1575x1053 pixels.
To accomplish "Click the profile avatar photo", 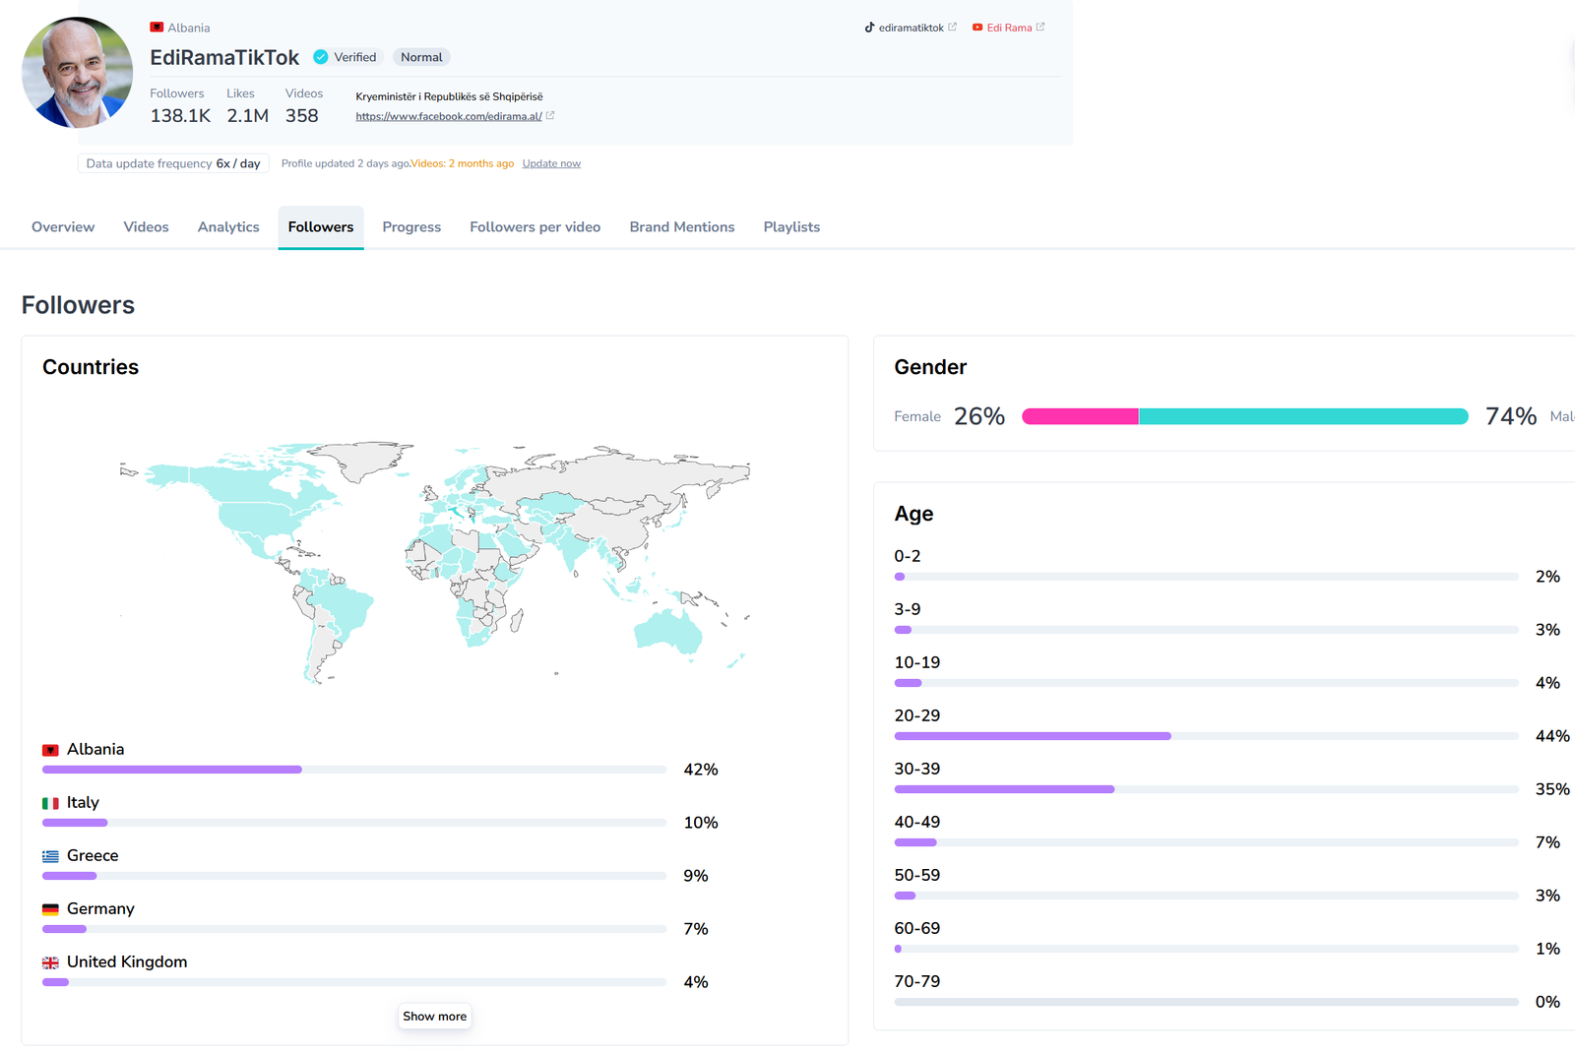I will 77,72.
